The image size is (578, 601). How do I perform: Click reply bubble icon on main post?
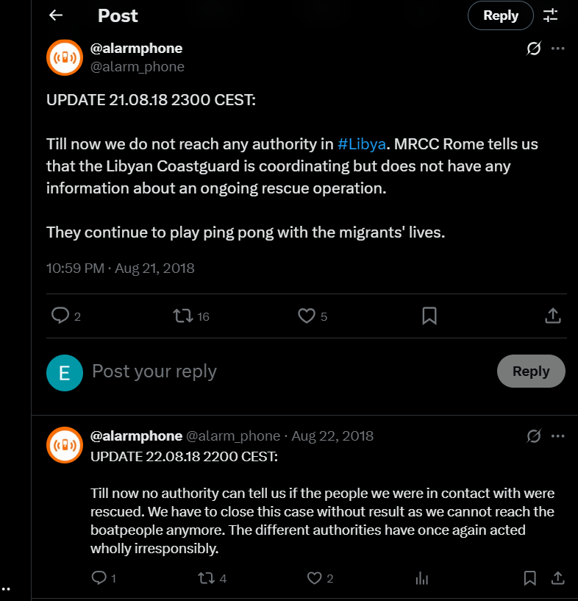[60, 316]
